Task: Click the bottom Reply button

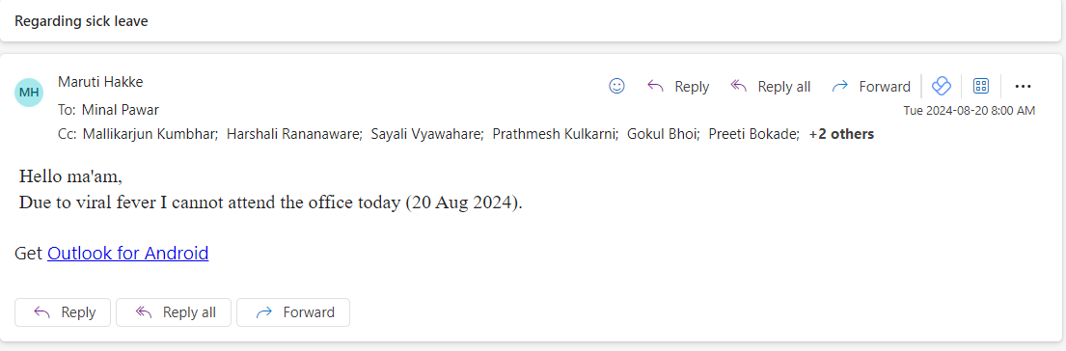Action: [x=63, y=312]
